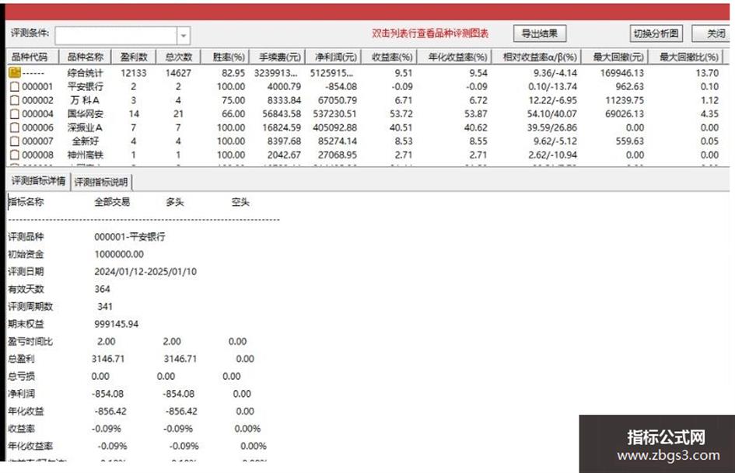Click the document icon beside 000007
The image size is (735, 473).
point(15,141)
